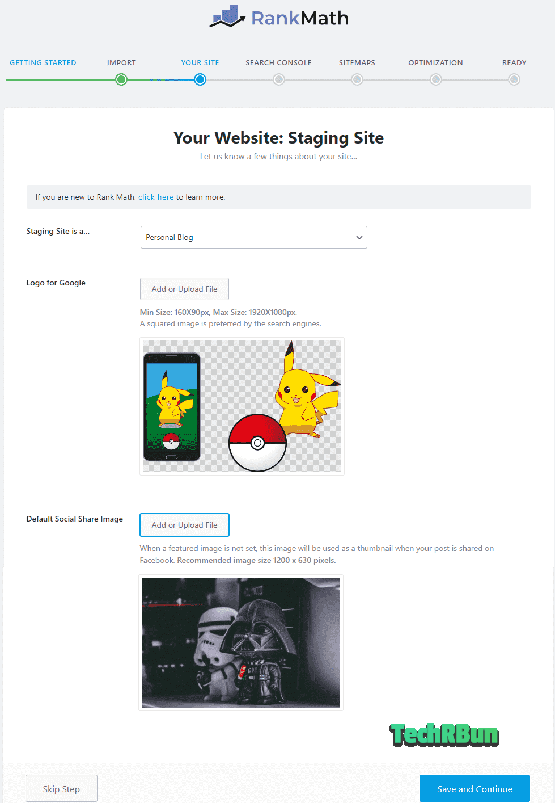Click the dropdown chevron arrow for site type

point(359,238)
